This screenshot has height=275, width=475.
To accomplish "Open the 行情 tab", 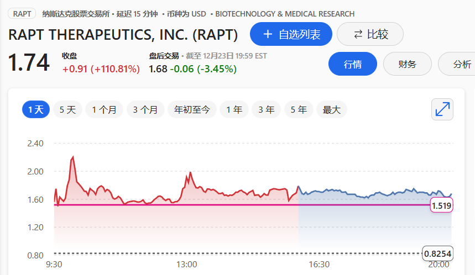I will (x=353, y=64).
